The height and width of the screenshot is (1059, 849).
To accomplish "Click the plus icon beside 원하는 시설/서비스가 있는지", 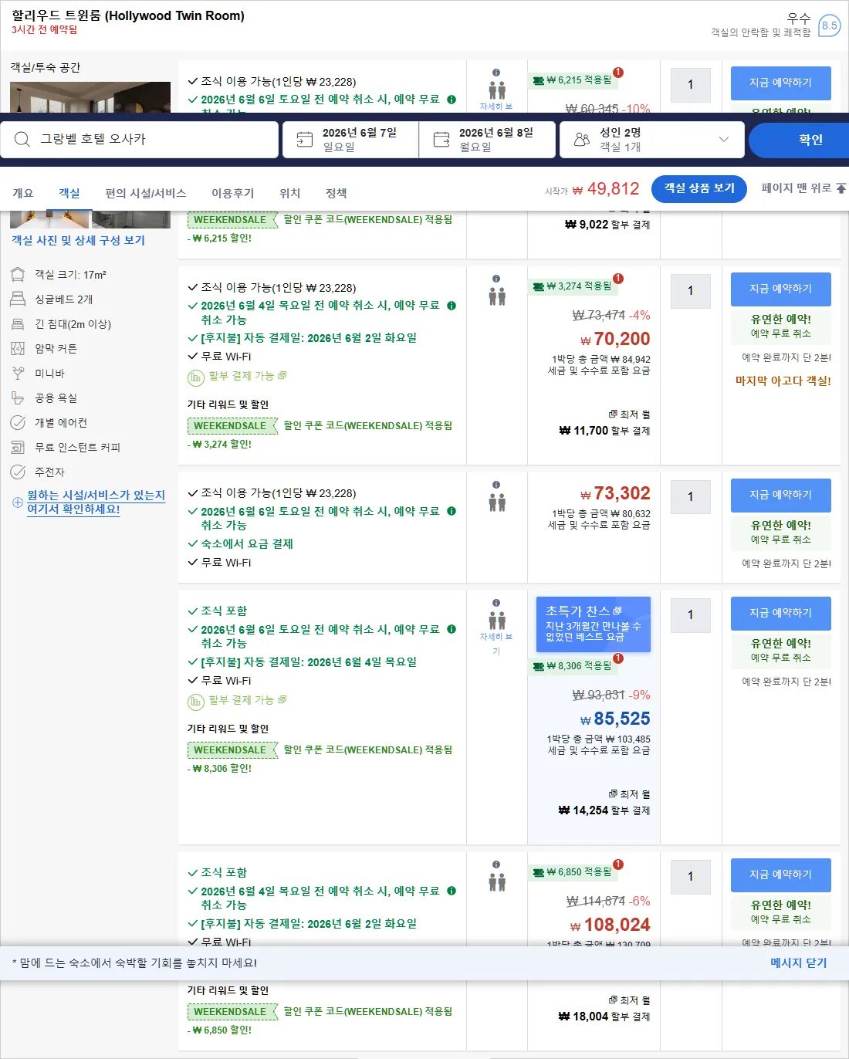I will [18, 502].
